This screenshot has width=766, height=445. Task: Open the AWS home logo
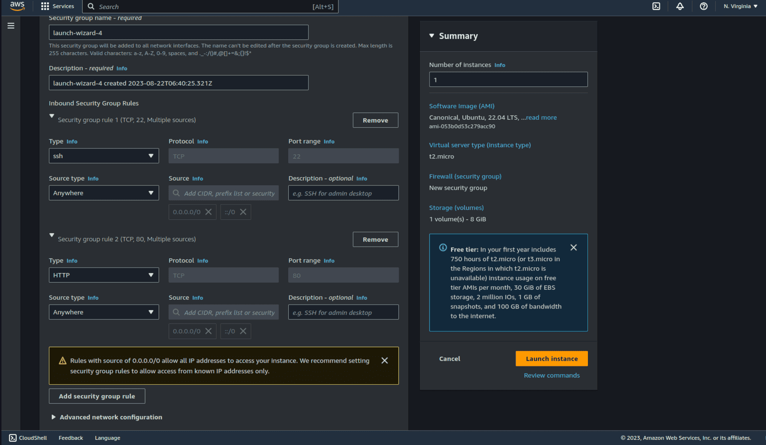[17, 6]
